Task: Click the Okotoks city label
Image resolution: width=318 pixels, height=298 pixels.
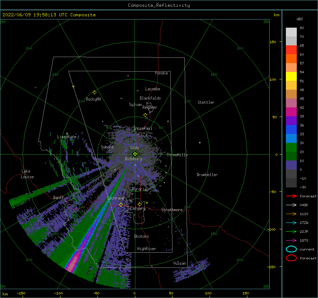Action: (141, 236)
